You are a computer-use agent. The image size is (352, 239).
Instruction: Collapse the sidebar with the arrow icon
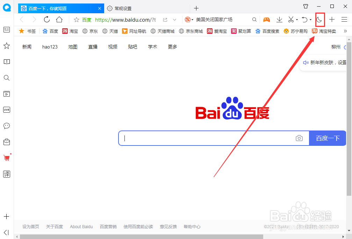point(6,232)
